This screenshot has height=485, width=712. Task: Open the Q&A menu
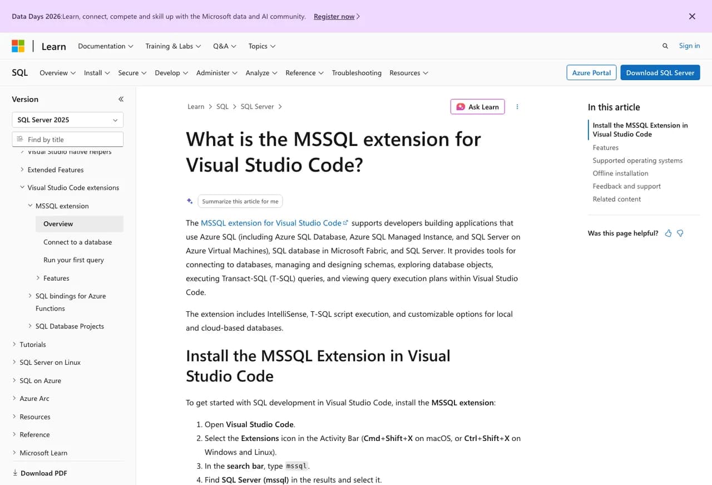pyautogui.click(x=225, y=46)
